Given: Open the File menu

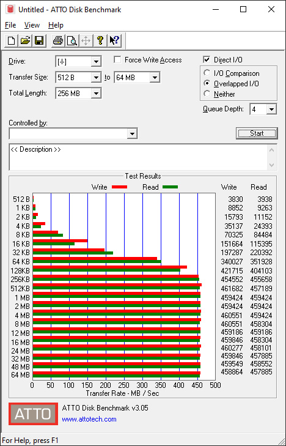Looking at the screenshot, I should (x=10, y=25).
